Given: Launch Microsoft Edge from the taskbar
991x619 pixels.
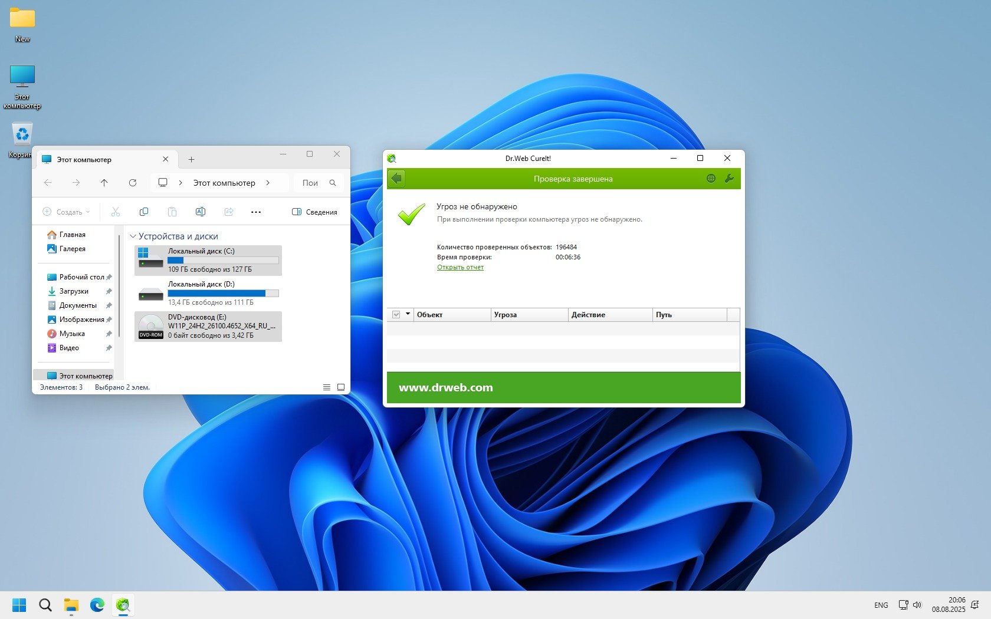Looking at the screenshot, I should [x=97, y=605].
